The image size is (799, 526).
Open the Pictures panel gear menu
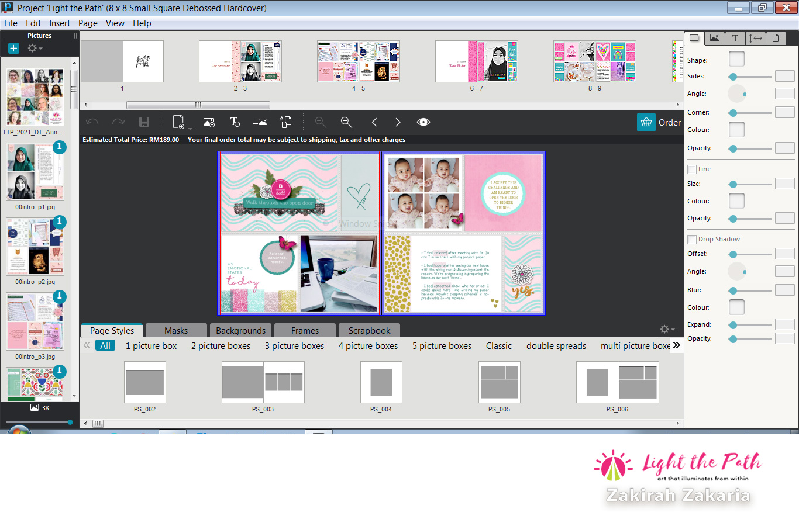click(32, 48)
